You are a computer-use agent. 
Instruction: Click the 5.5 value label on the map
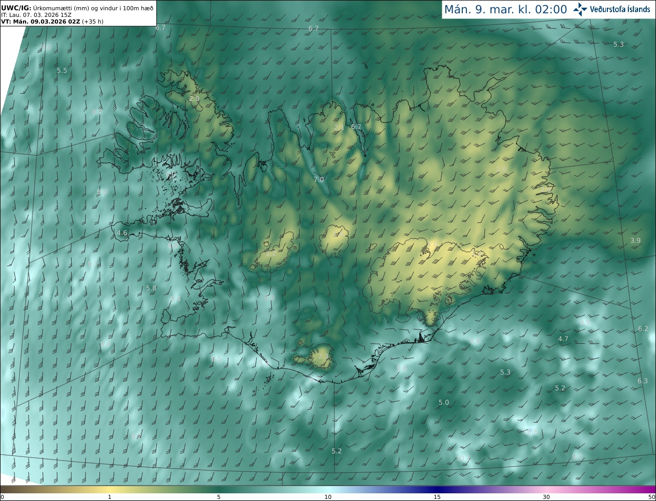(62, 70)
